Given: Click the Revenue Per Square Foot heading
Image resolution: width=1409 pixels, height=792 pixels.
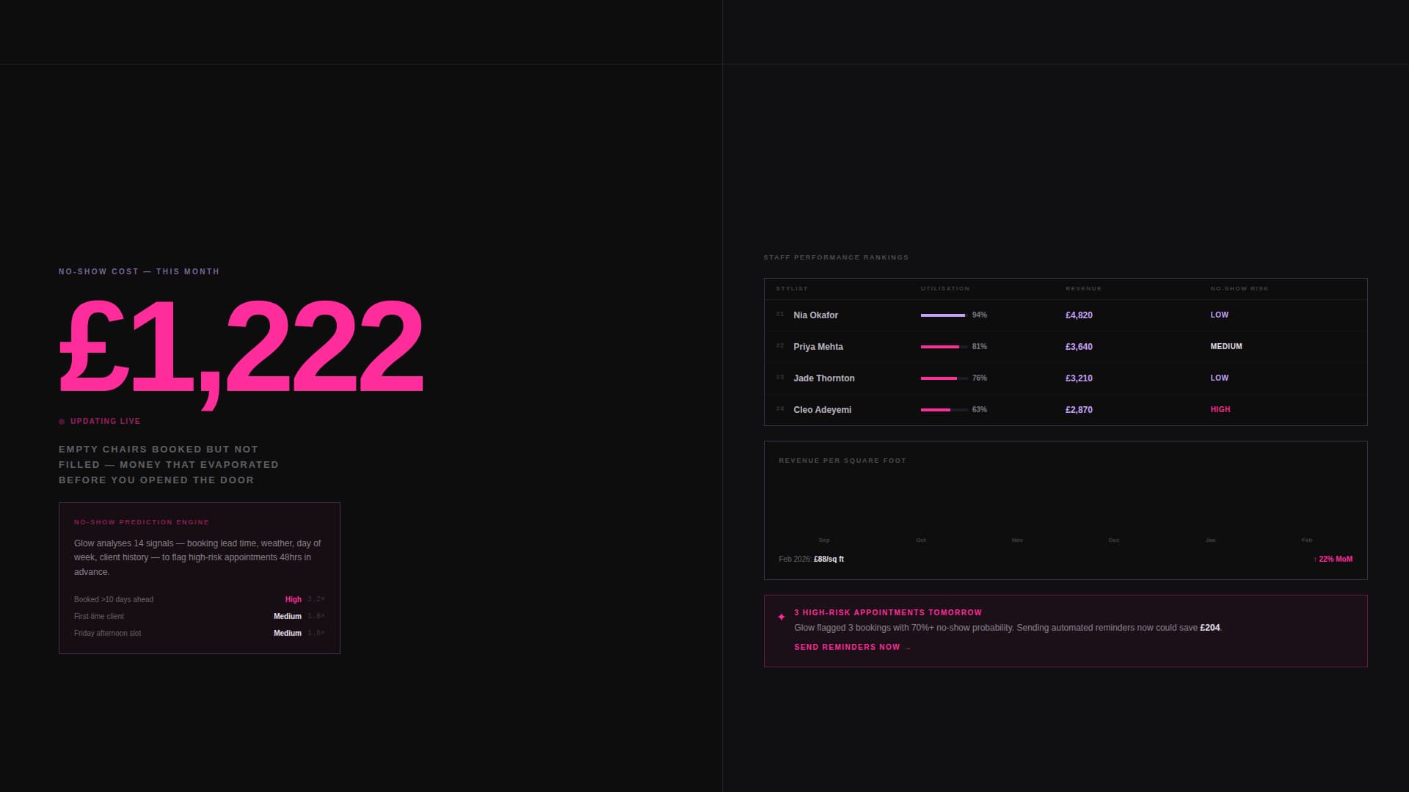Looking at the screenshot, I should pyautogui.click(x=842, y=461).
